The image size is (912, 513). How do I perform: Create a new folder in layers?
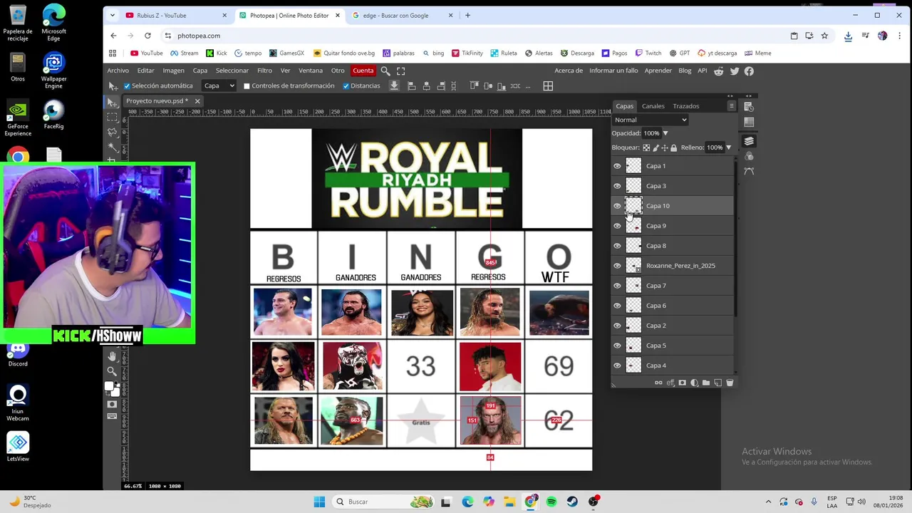(x=706, y=383)
